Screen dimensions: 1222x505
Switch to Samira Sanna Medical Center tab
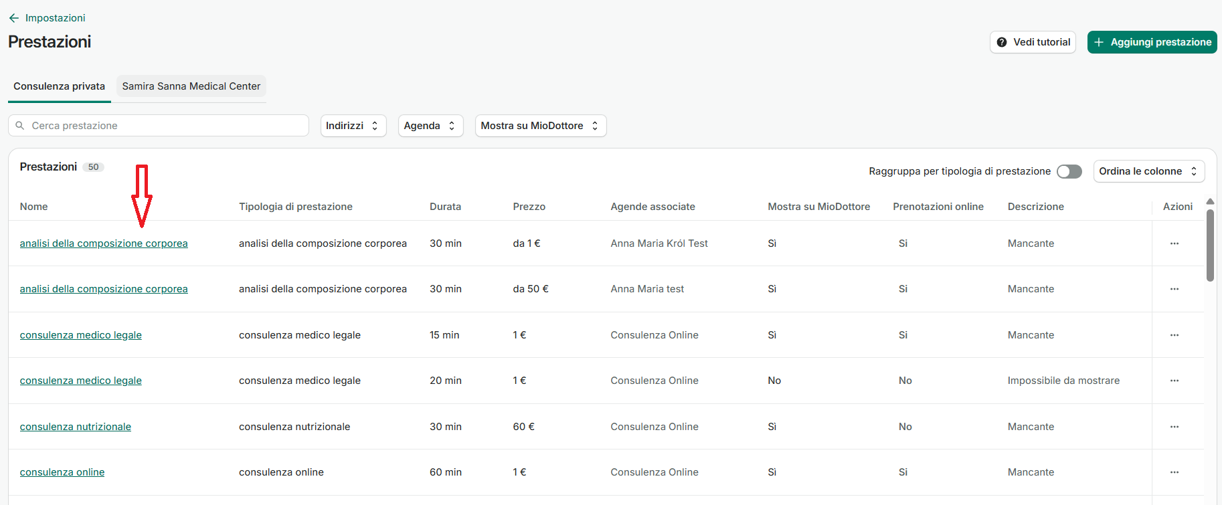[191, 86]
